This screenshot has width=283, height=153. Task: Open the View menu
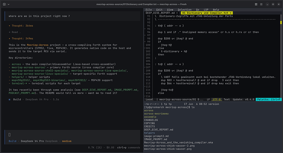[x=170, y=10]
